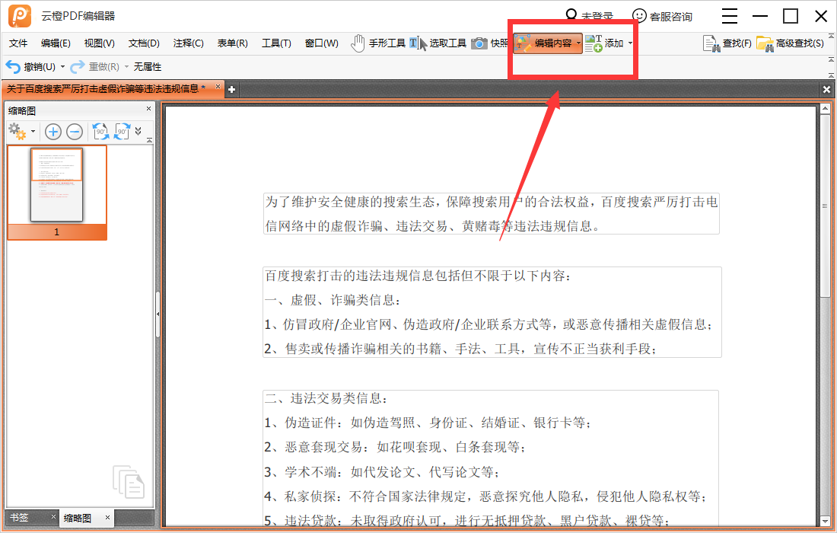Close the thumbnail (缩略图) panel header

[x=149, y=108]
